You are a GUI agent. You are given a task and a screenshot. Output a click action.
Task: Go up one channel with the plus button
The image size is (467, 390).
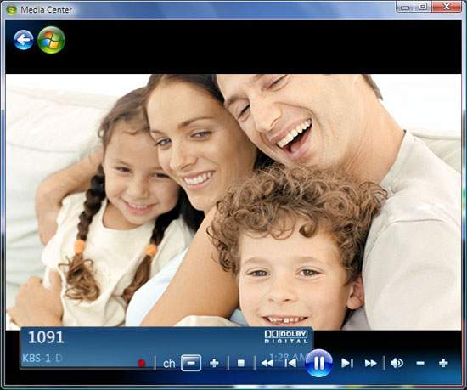(214, 363)
